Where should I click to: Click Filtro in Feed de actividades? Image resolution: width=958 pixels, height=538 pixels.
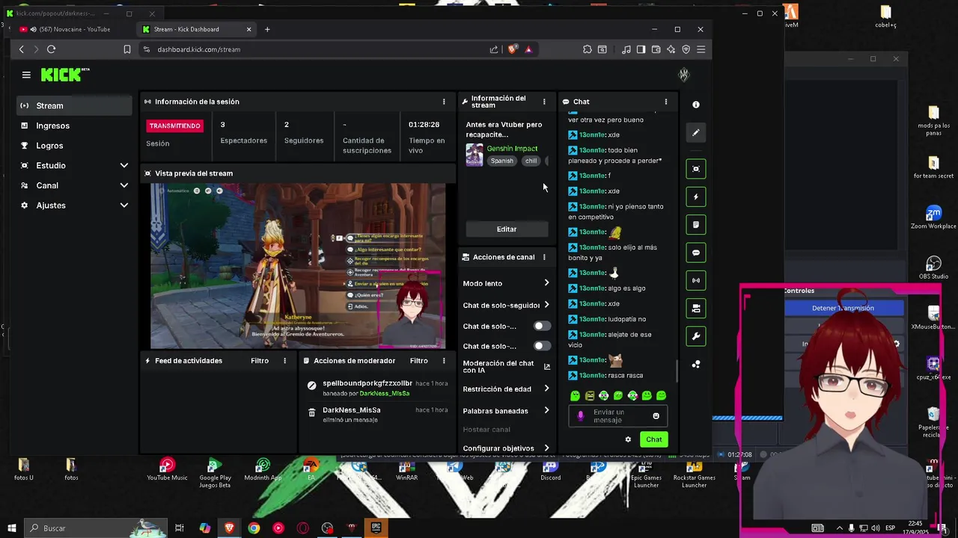(260, 361)
